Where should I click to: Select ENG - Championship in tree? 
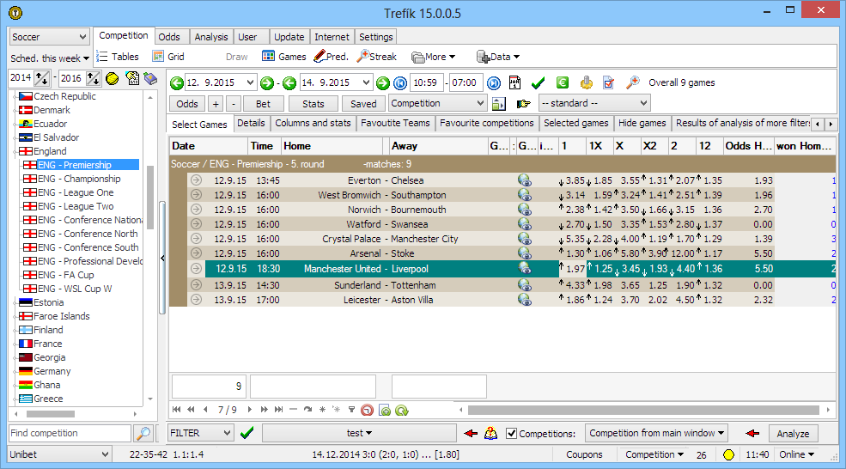pyautogui.click(x=79, y=179)
